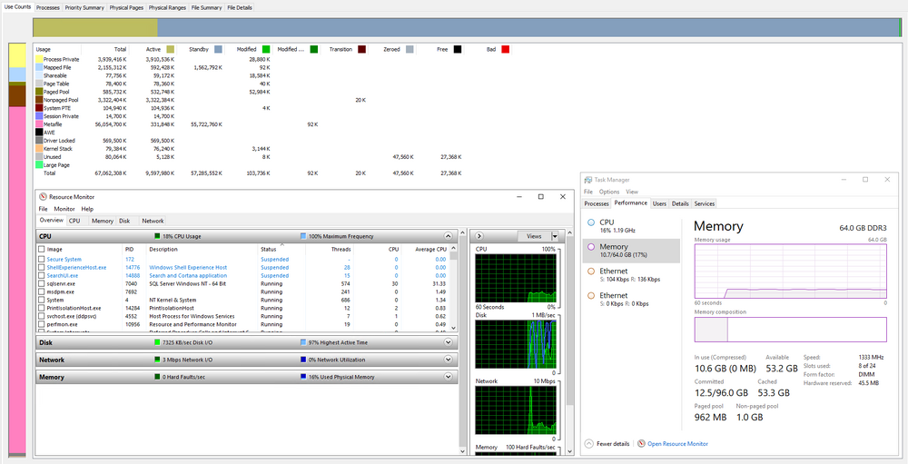Click the Resource Monitor title bar icon
The image size is (908, 464).
pos(43,197)
